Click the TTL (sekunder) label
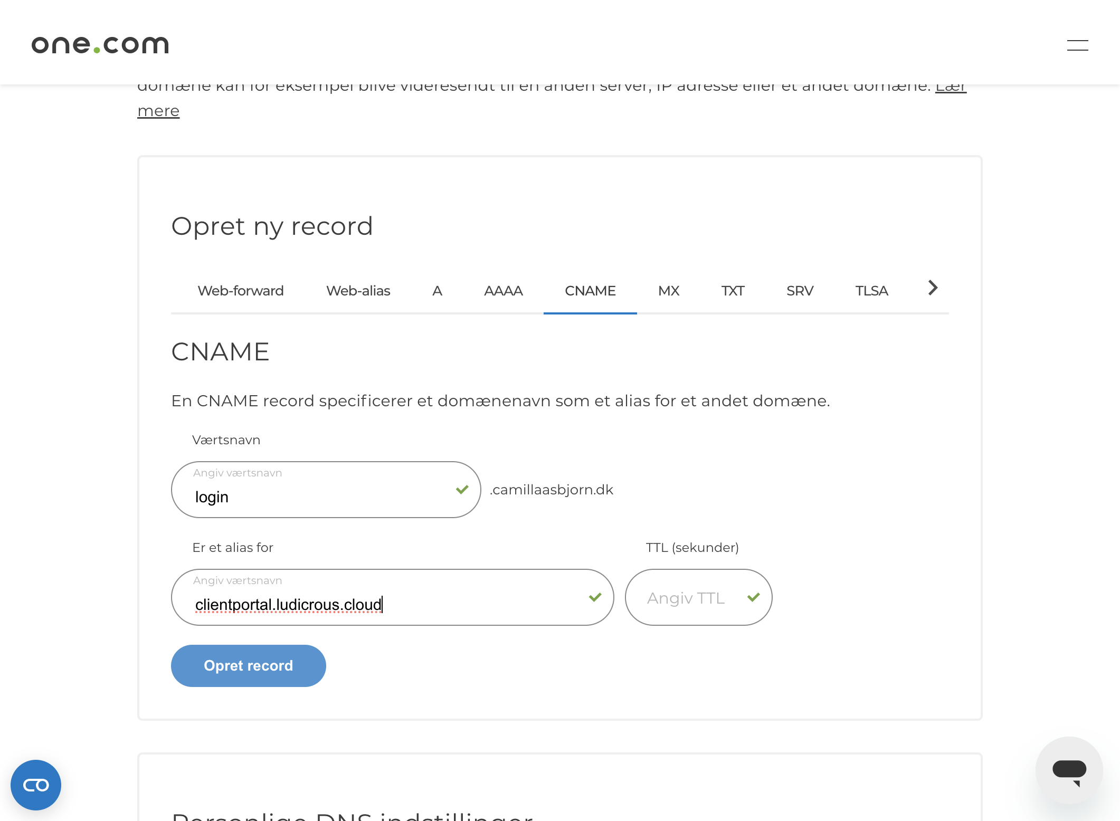The height and width of the screenshot is (821, 1120). pyautogui.click(x=692, y=548)
